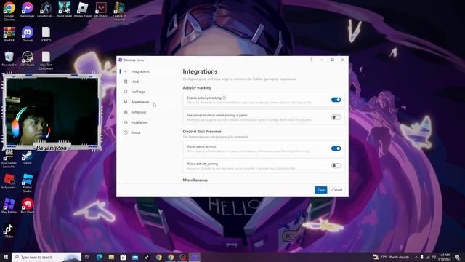Select the League of Legends desktop icon

pos(119,12)
